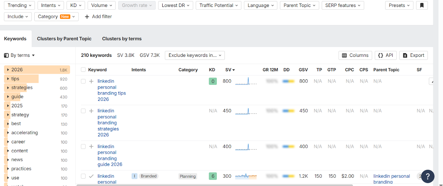Click the green KD 0 badge
Screen dimensions: 443x186
tap(213, 81)
